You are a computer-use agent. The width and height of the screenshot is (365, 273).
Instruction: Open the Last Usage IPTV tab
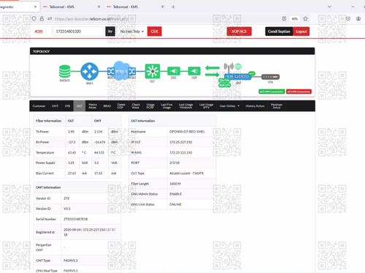tap(207, 106)
